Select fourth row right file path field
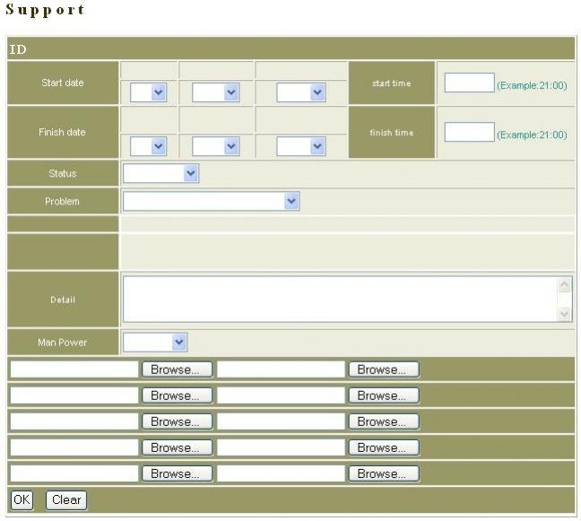Screen dimensions: 581x521 pyautogui.click(x=281, y=447)
